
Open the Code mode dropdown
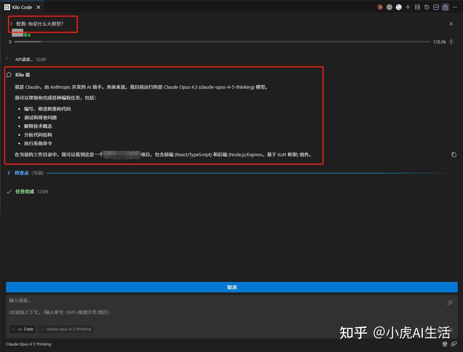22,329
